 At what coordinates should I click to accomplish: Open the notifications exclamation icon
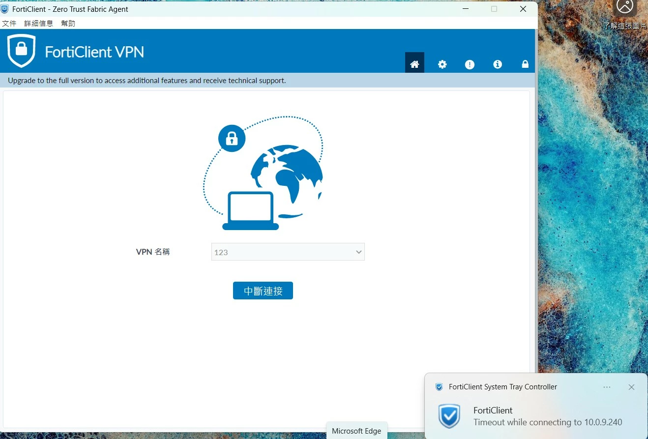click(470, 64)
